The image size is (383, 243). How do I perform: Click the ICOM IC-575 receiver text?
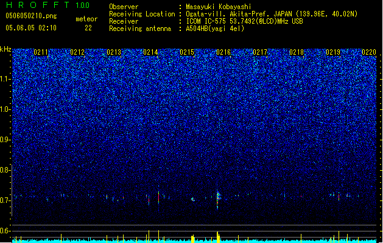coord(244,21)
